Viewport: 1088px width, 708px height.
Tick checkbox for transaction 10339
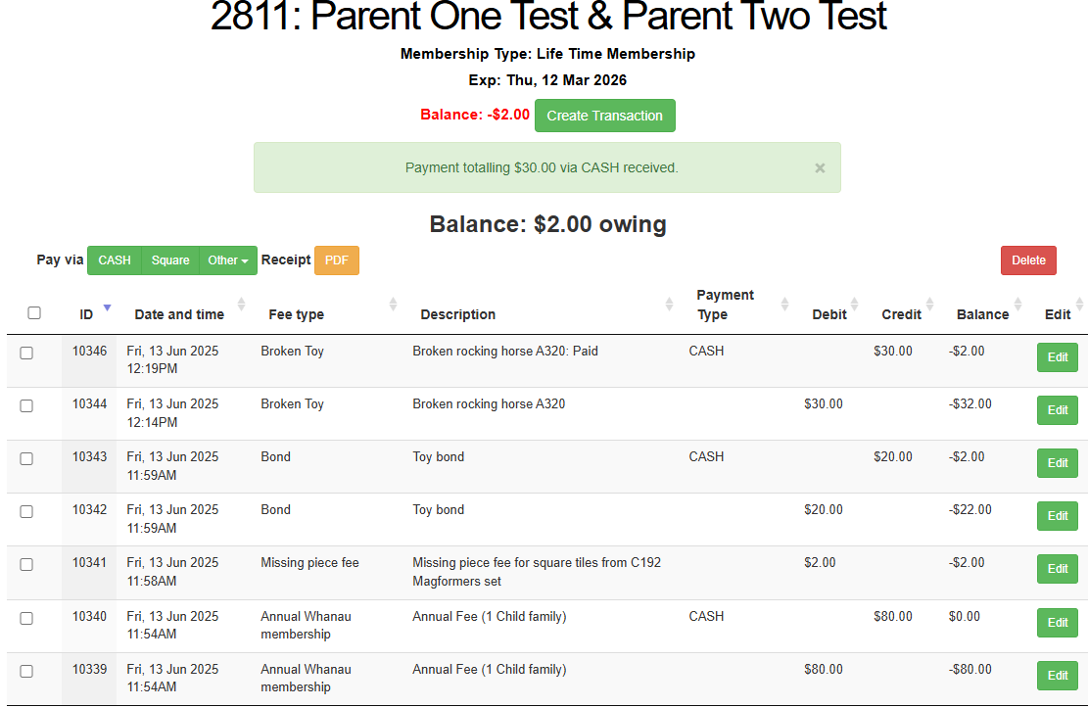(26, 671)
